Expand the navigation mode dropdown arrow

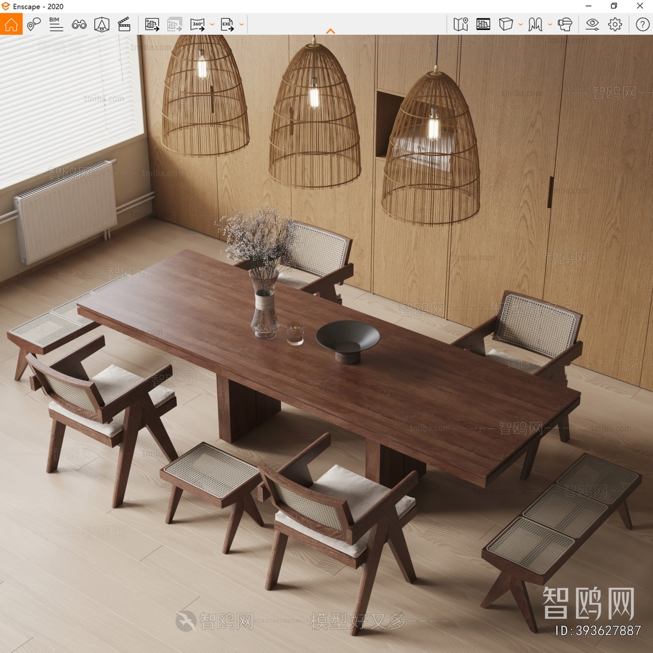pyautogui.click(x=550, y=24)
